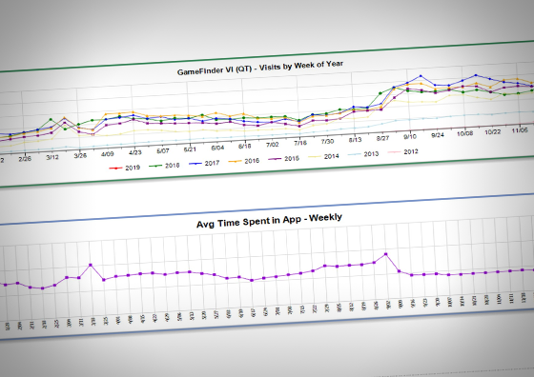Click the 9/24 x-axis label
Screen dimensions: 534x377
(x=438, y=135)
